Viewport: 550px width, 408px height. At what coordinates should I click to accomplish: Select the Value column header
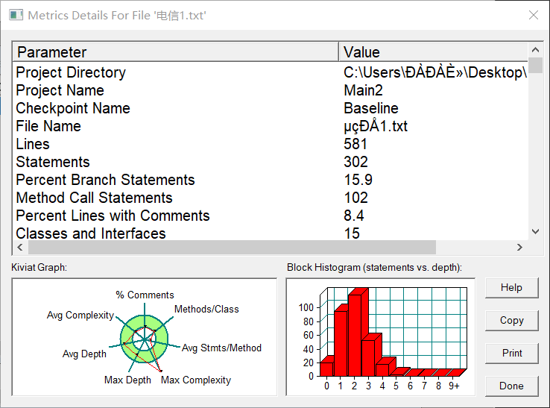(433, 52)
